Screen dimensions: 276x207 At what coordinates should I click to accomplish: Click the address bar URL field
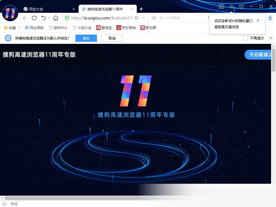point(102,18)
